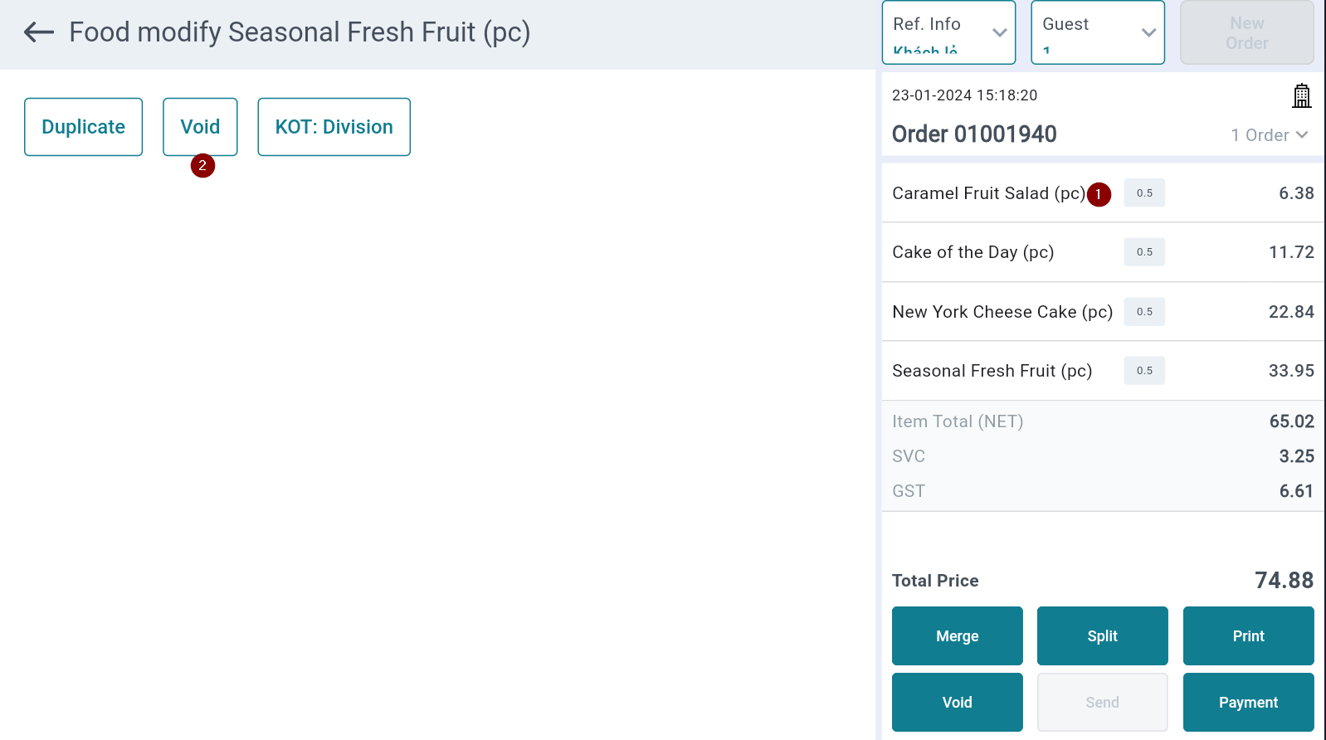Image resolution: width=1326 pixels, height=740 pixels.
Task: Select the Cake of the Day line
Action: point(973,252)
